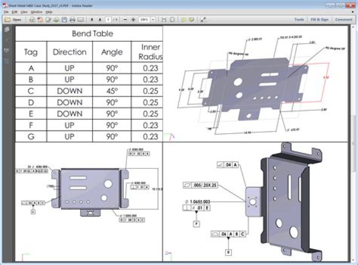Click the zoom percentage field

[x=144, y=19]
